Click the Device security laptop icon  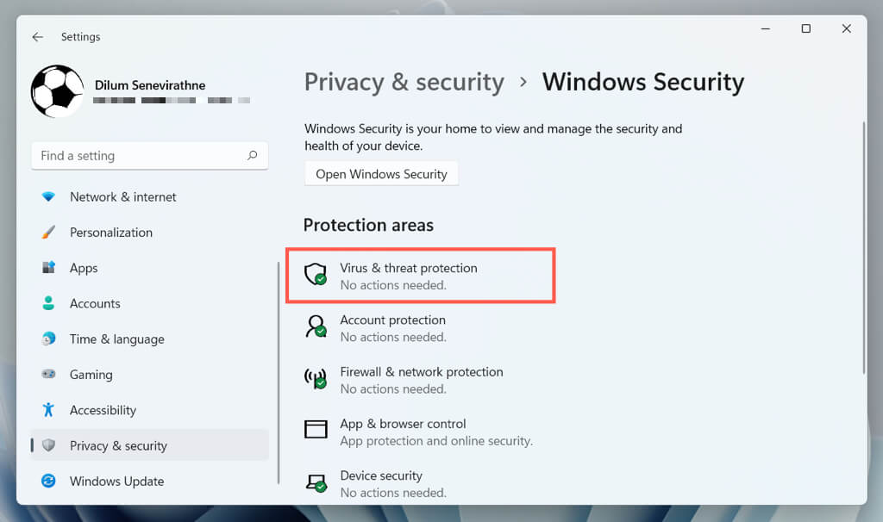(316, 482)
